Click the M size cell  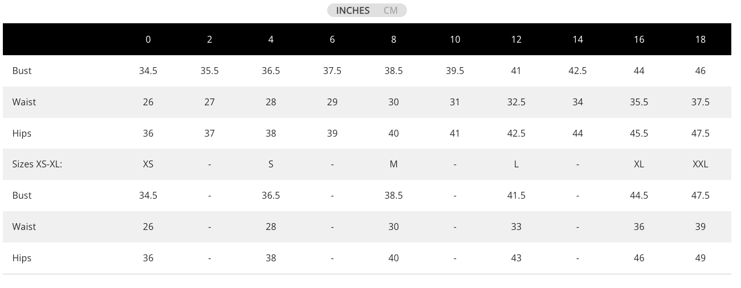pyautogui.click(x=393, y=164)
